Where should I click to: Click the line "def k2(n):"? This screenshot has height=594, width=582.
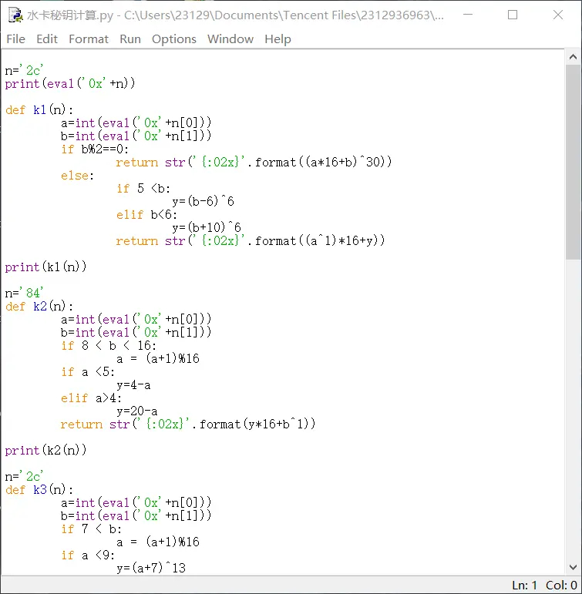coord(39,306)
